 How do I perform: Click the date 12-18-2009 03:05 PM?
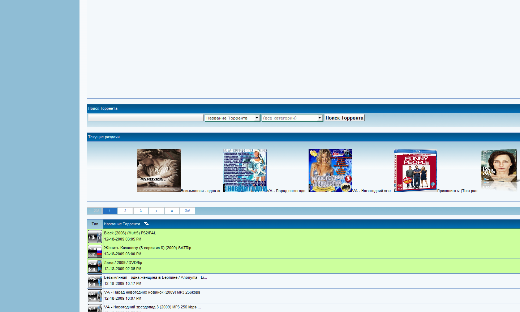[x=123, y=239]
